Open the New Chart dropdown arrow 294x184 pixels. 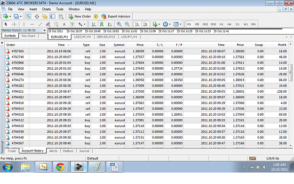point(10,16)
